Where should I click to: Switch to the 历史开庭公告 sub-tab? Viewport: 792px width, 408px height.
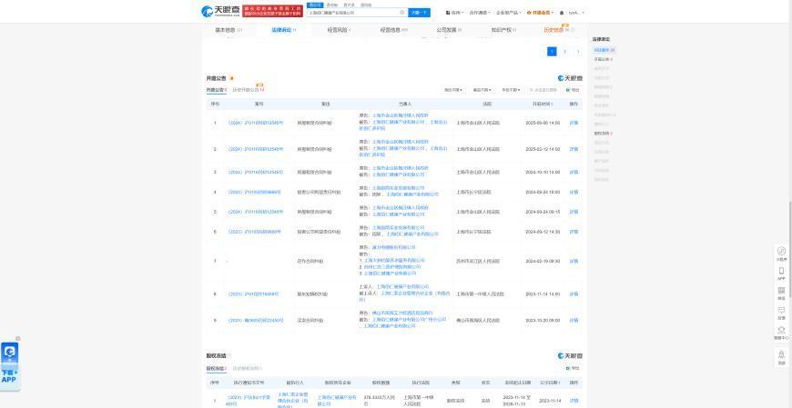pyautogui.click(x=248, y=90)
